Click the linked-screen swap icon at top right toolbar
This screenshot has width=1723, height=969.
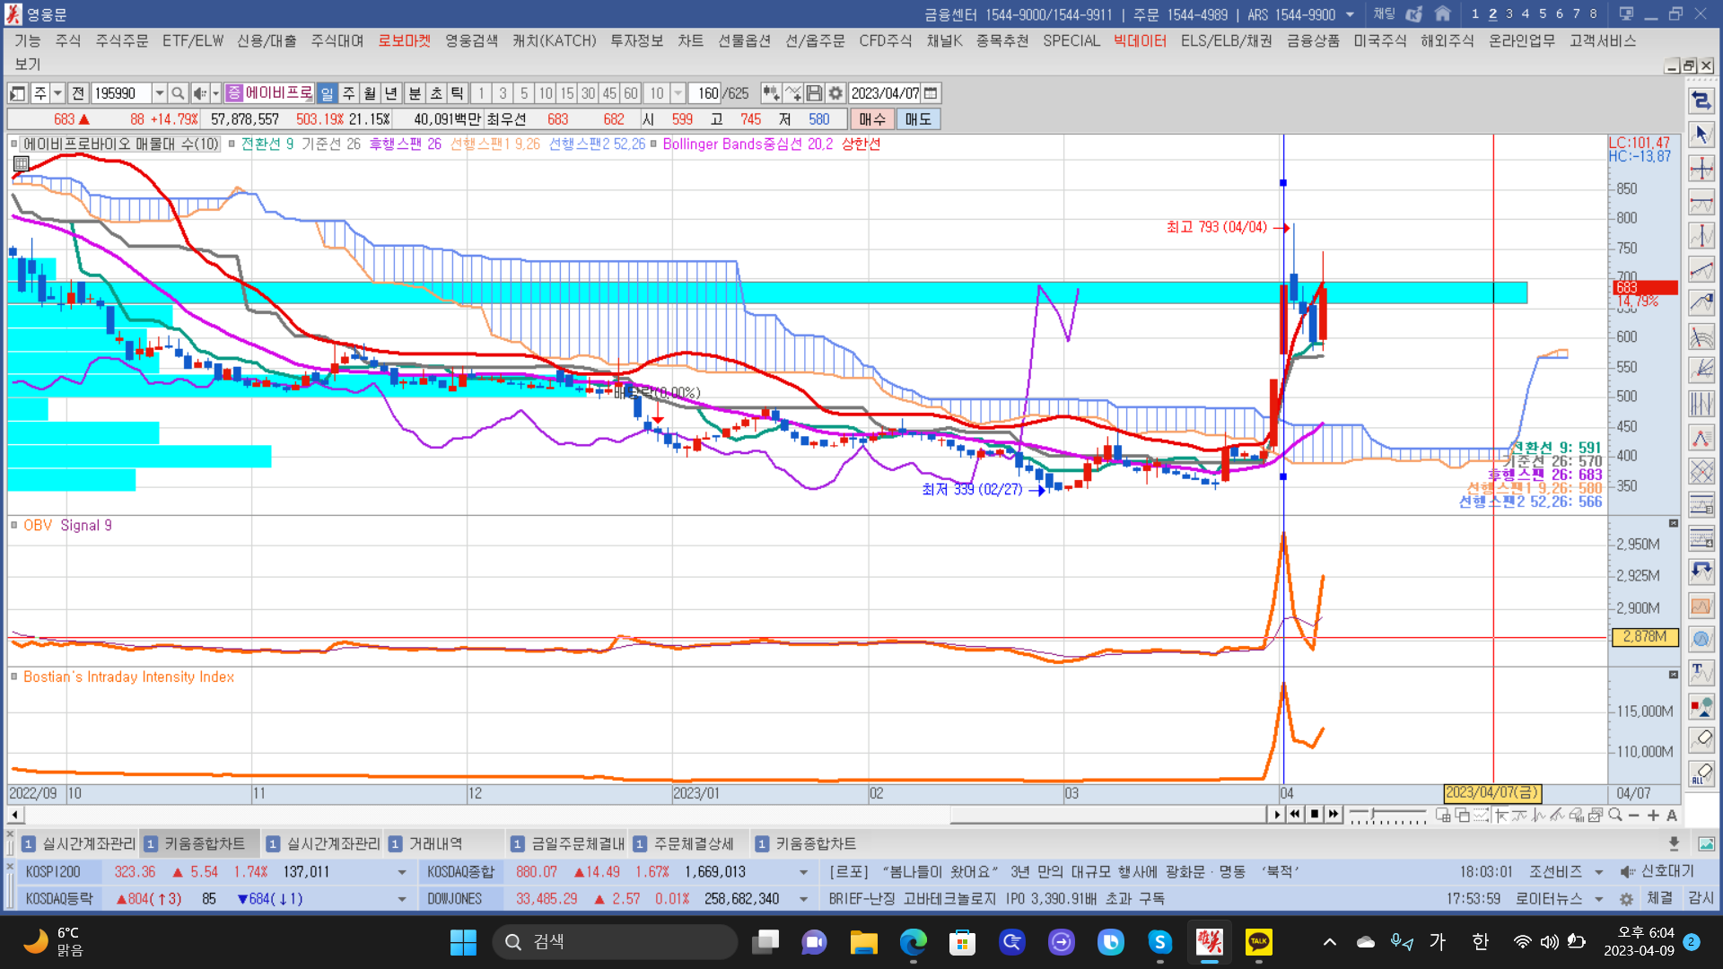(1701, 100)
